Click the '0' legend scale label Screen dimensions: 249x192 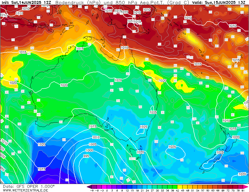click(x=107, y=190)
